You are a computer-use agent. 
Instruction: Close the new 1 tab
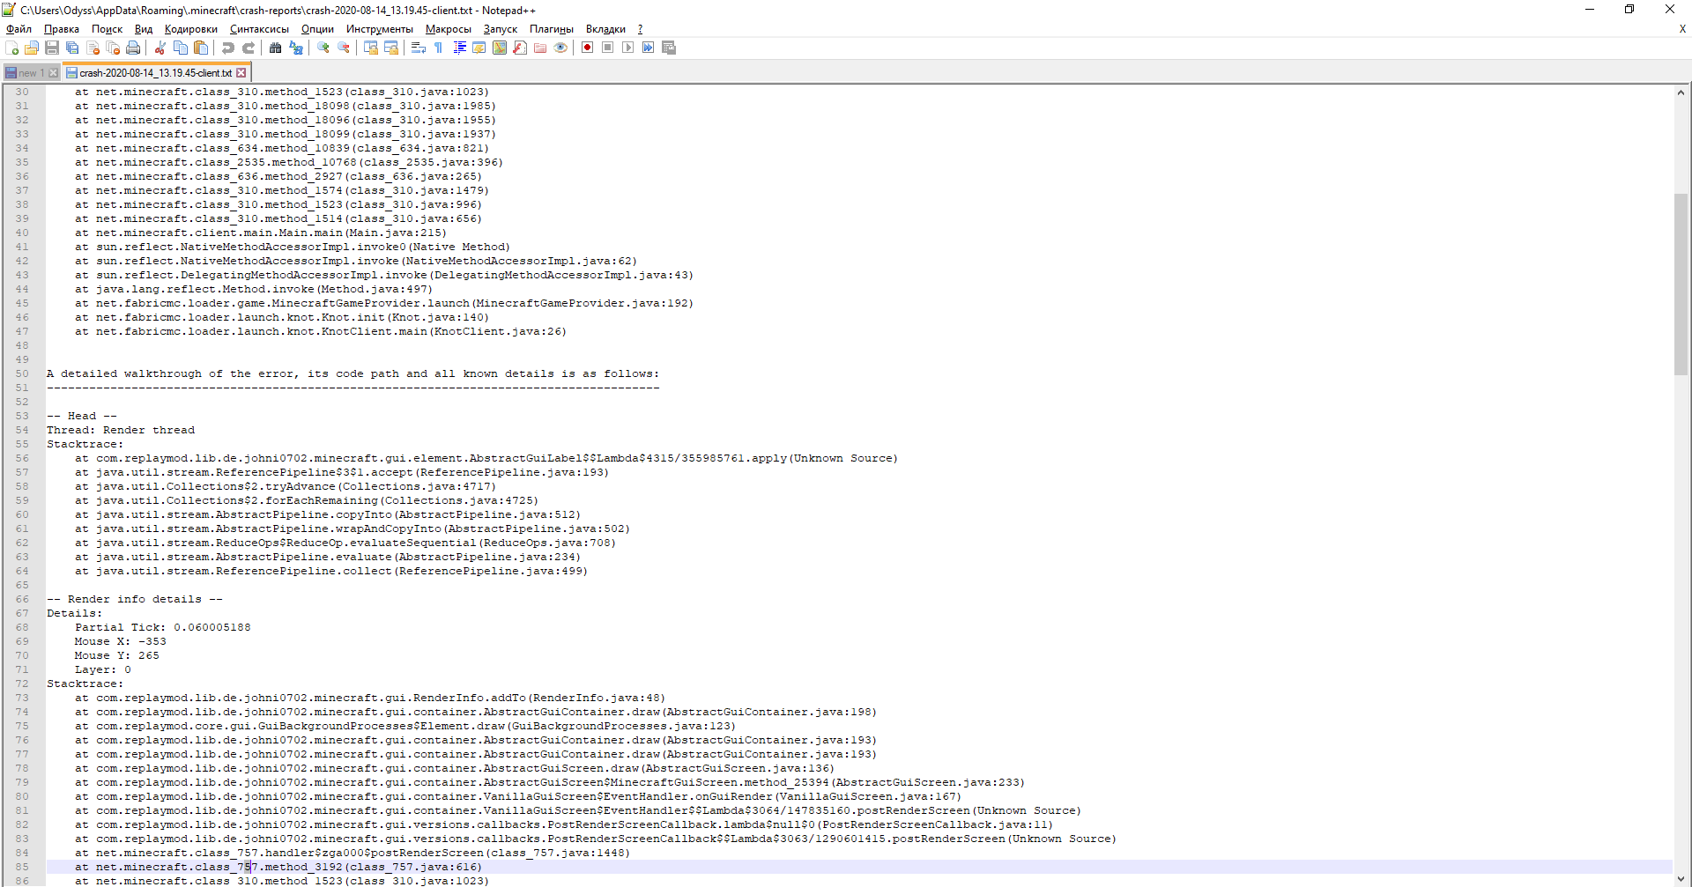coord(54,73)
